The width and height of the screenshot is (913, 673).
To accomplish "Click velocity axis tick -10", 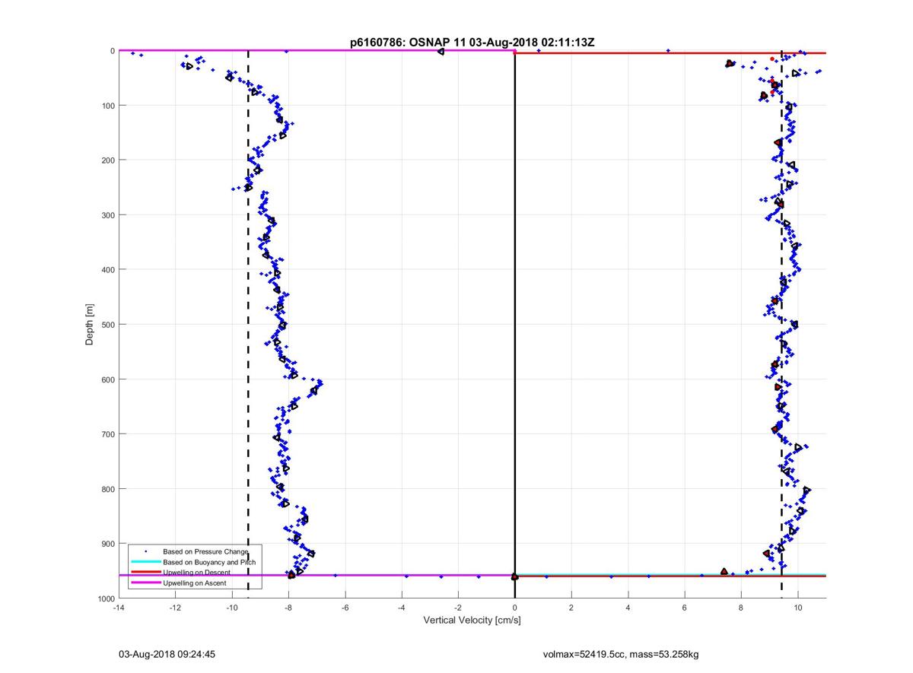I will (231, 608).
